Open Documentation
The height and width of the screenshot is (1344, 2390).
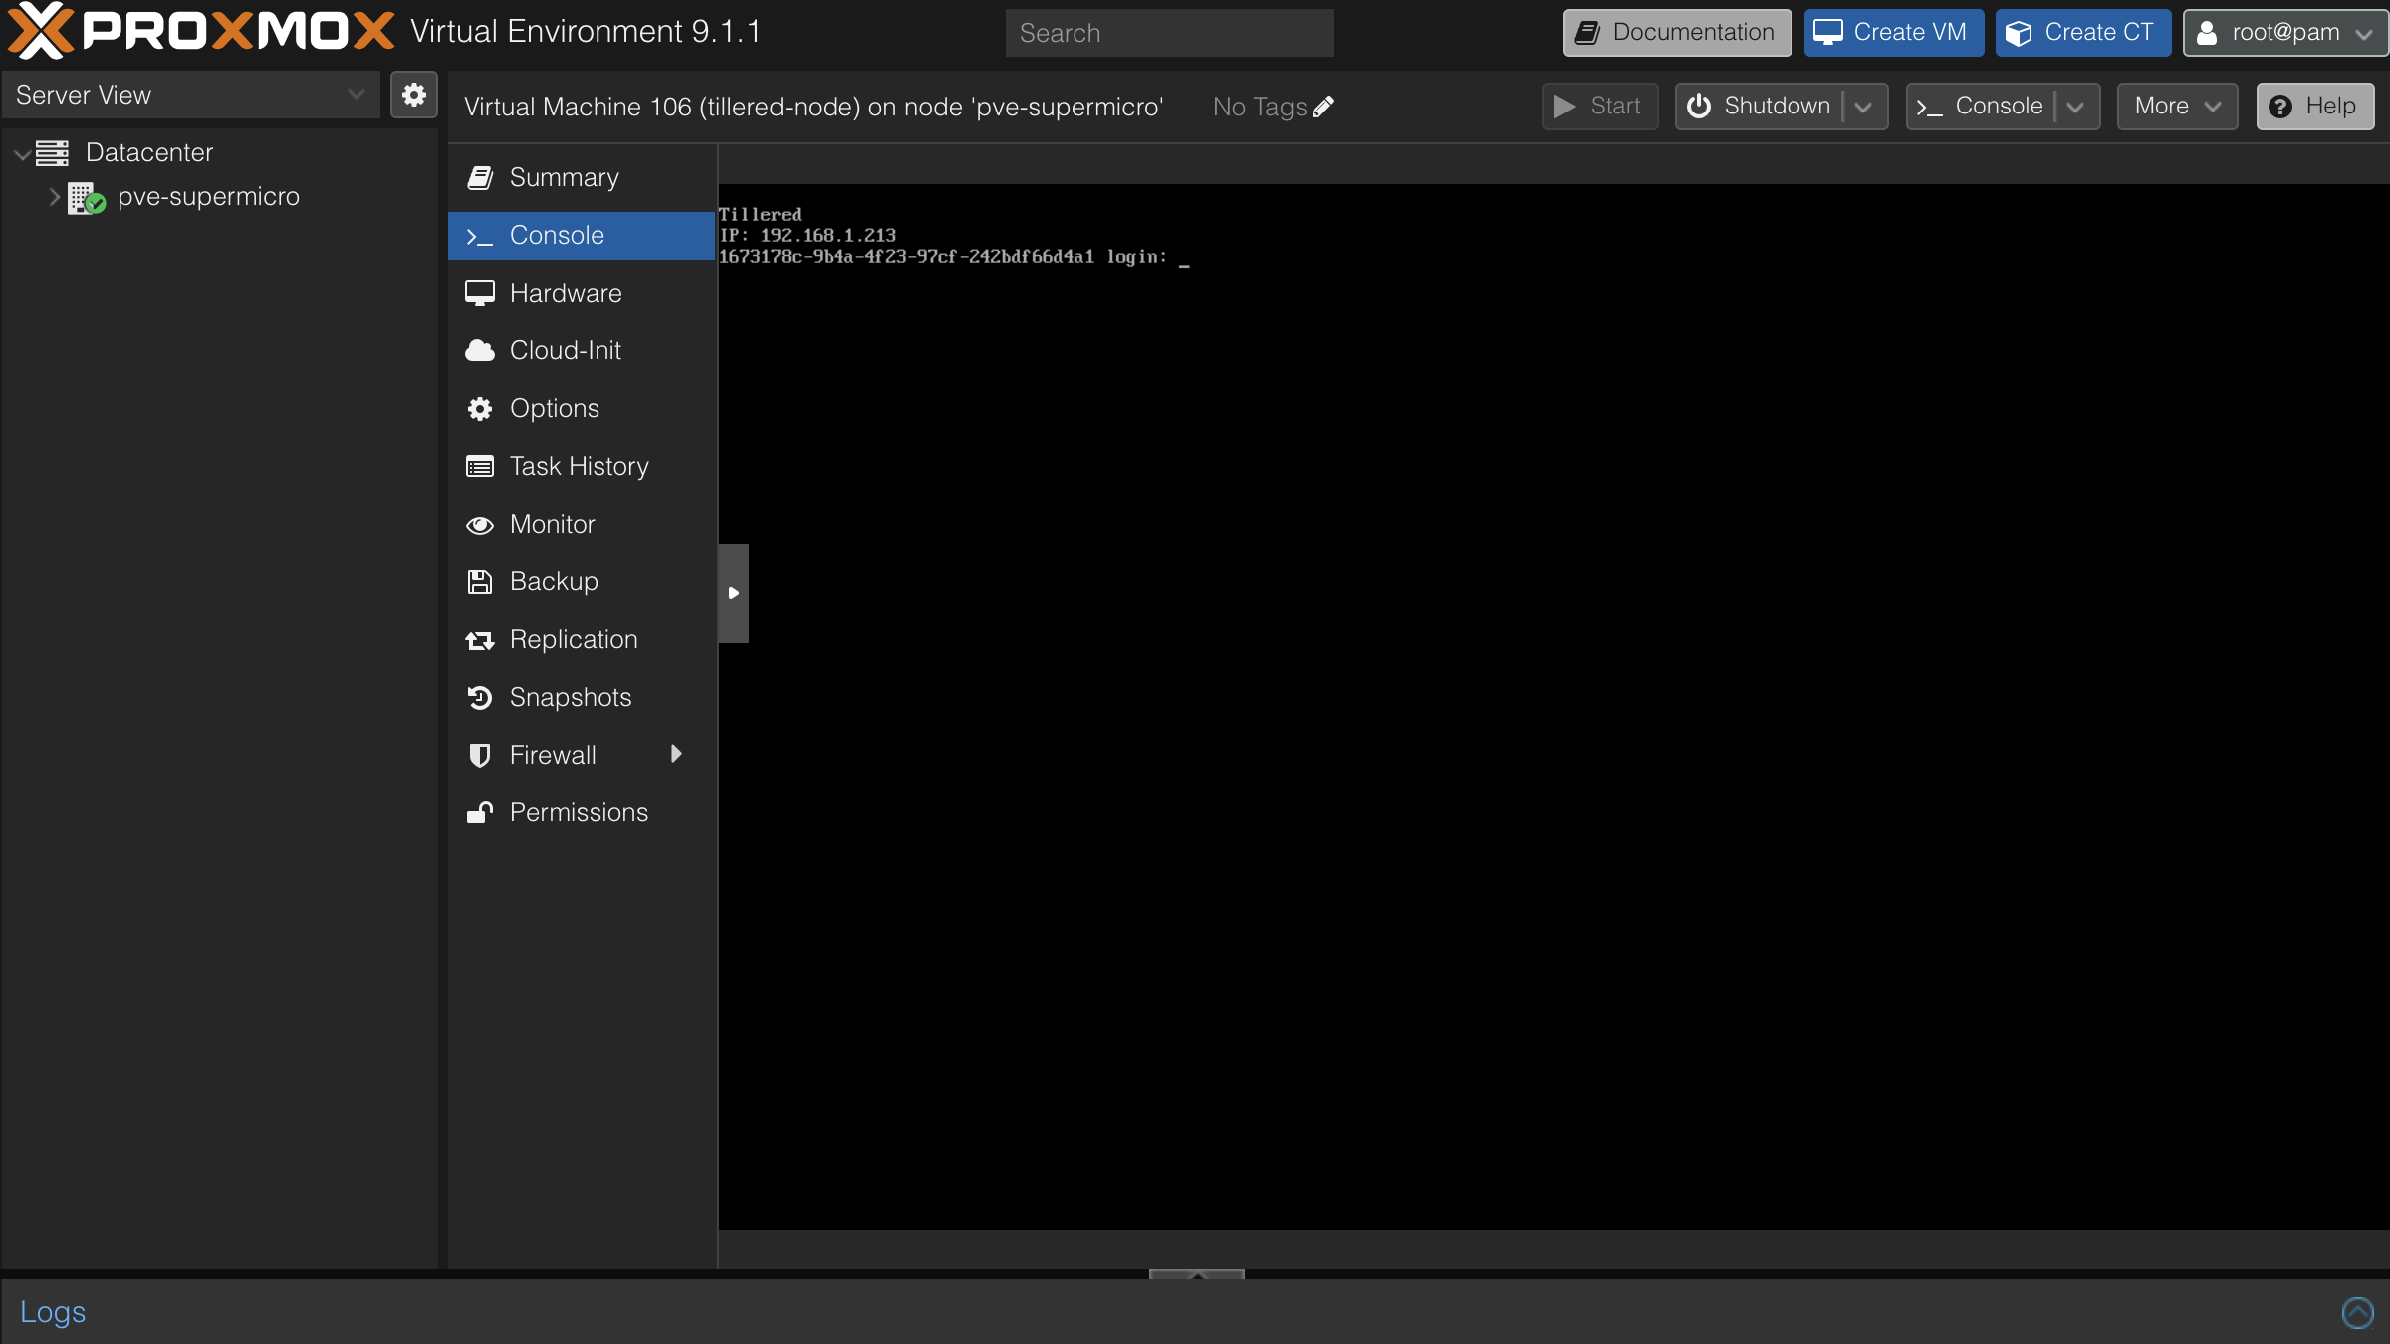(x=1677, y=32)
